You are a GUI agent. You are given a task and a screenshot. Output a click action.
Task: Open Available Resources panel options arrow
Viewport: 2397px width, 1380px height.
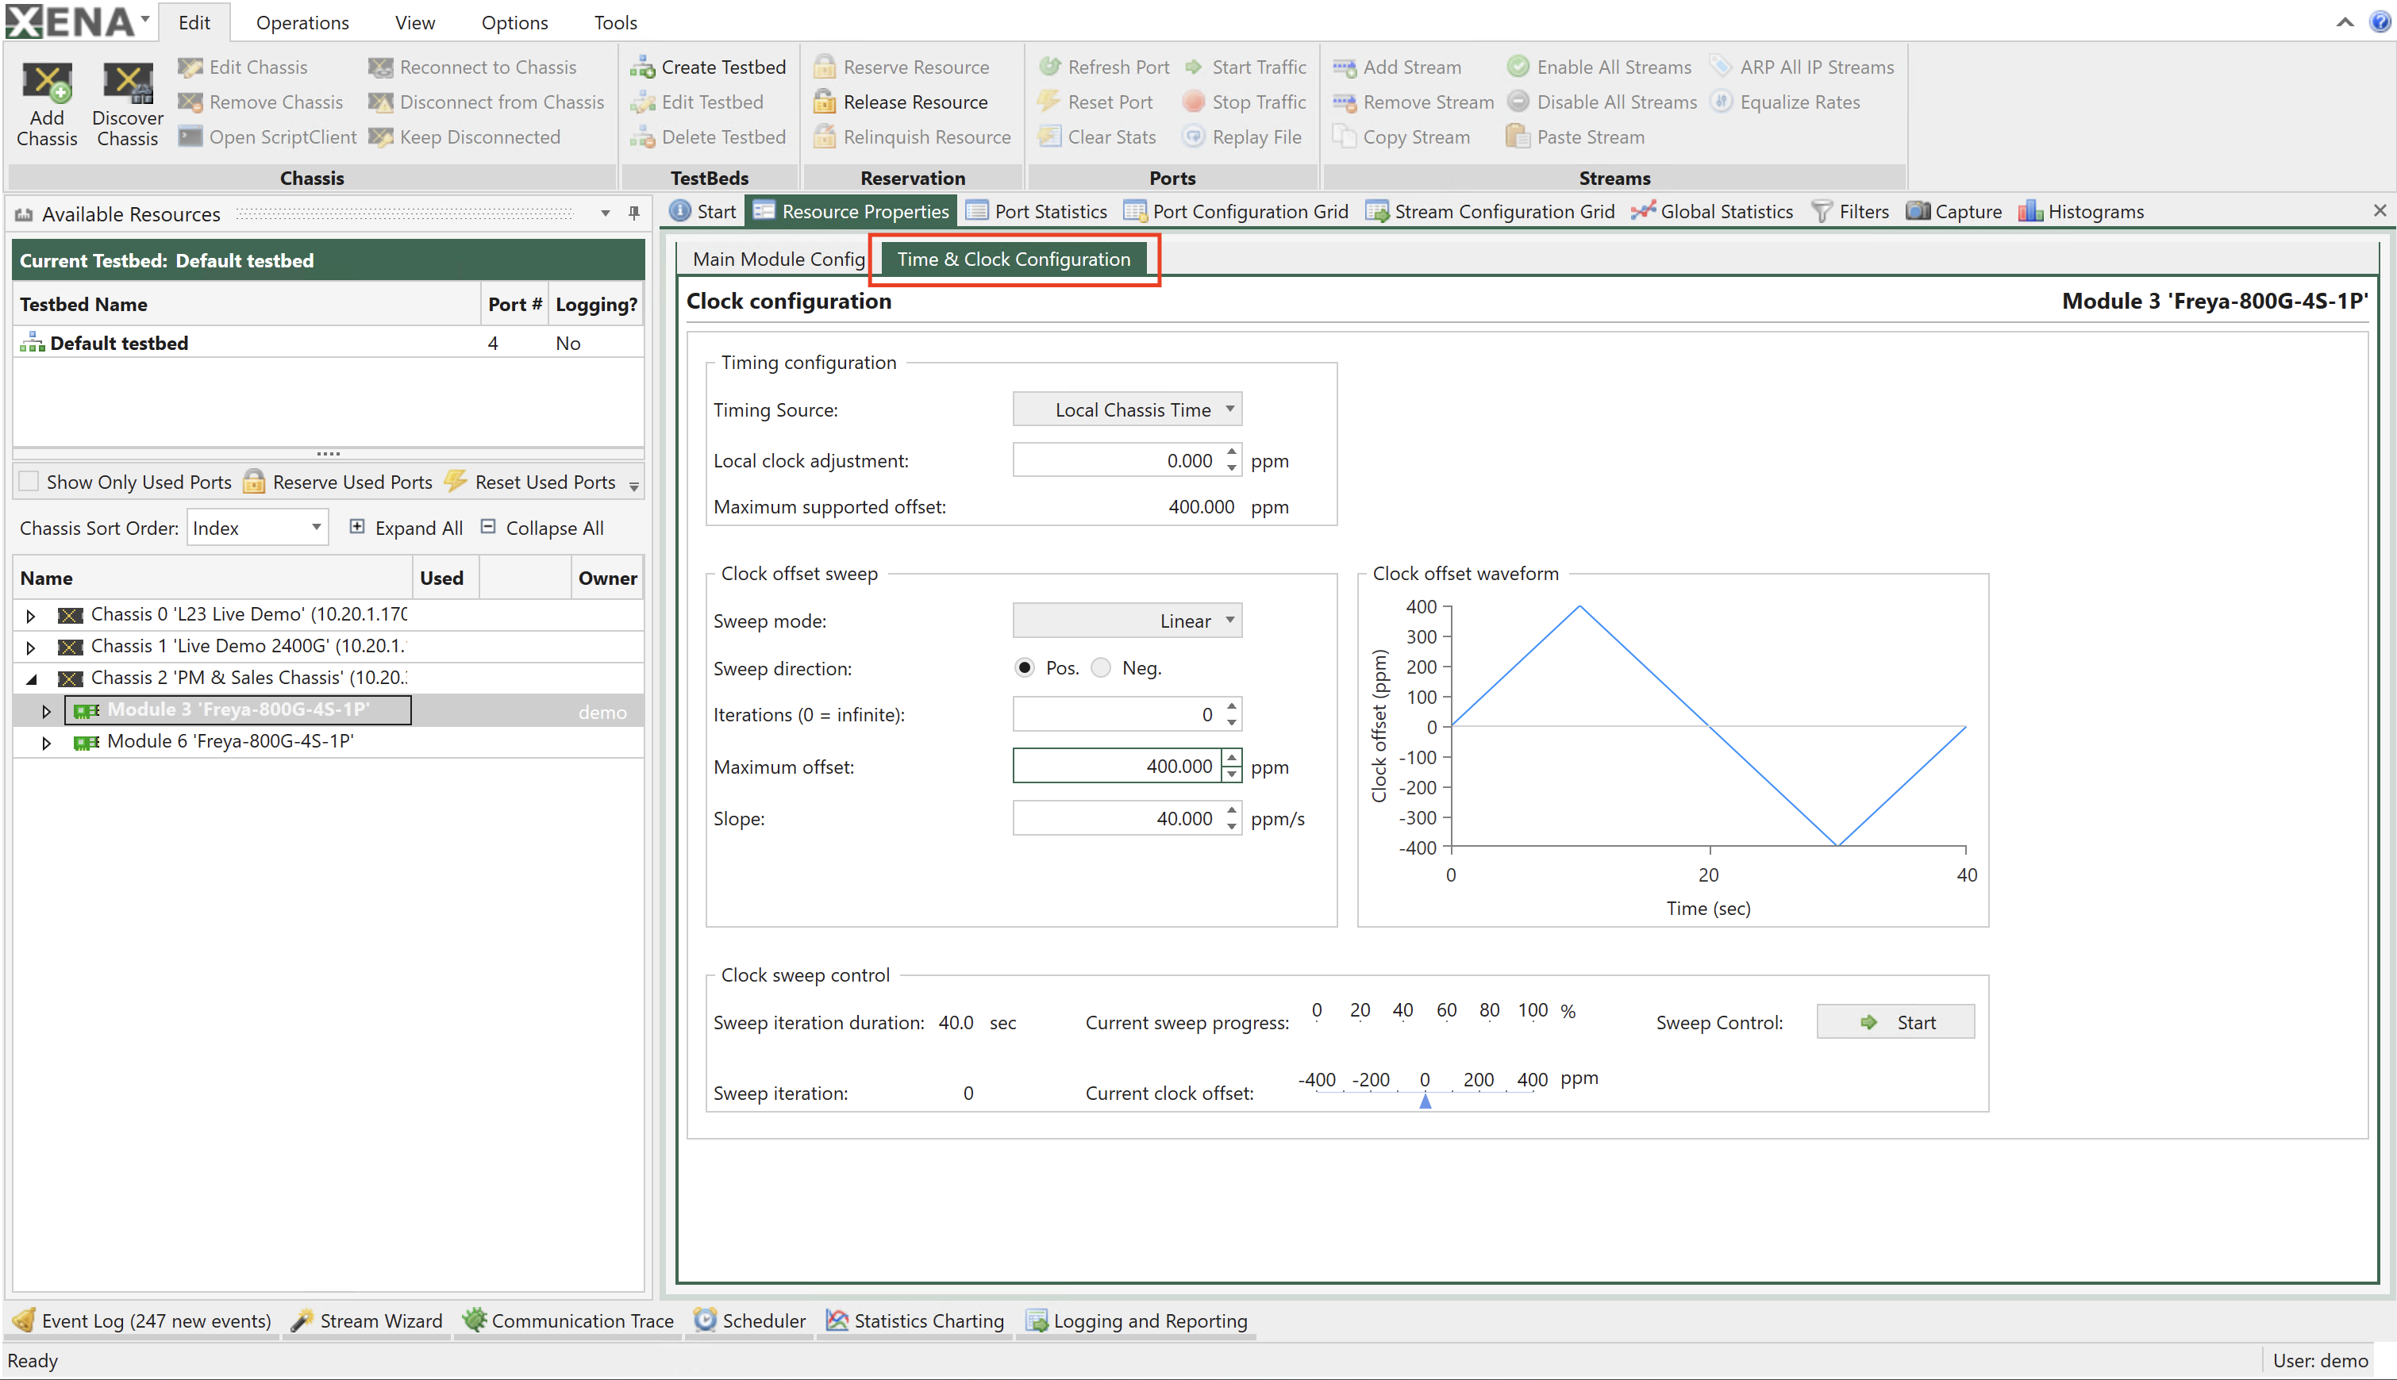[x=606, y=213]
